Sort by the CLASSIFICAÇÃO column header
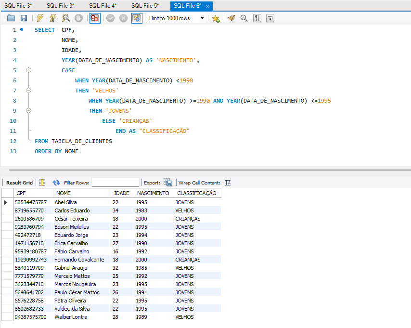 (197, 193)
